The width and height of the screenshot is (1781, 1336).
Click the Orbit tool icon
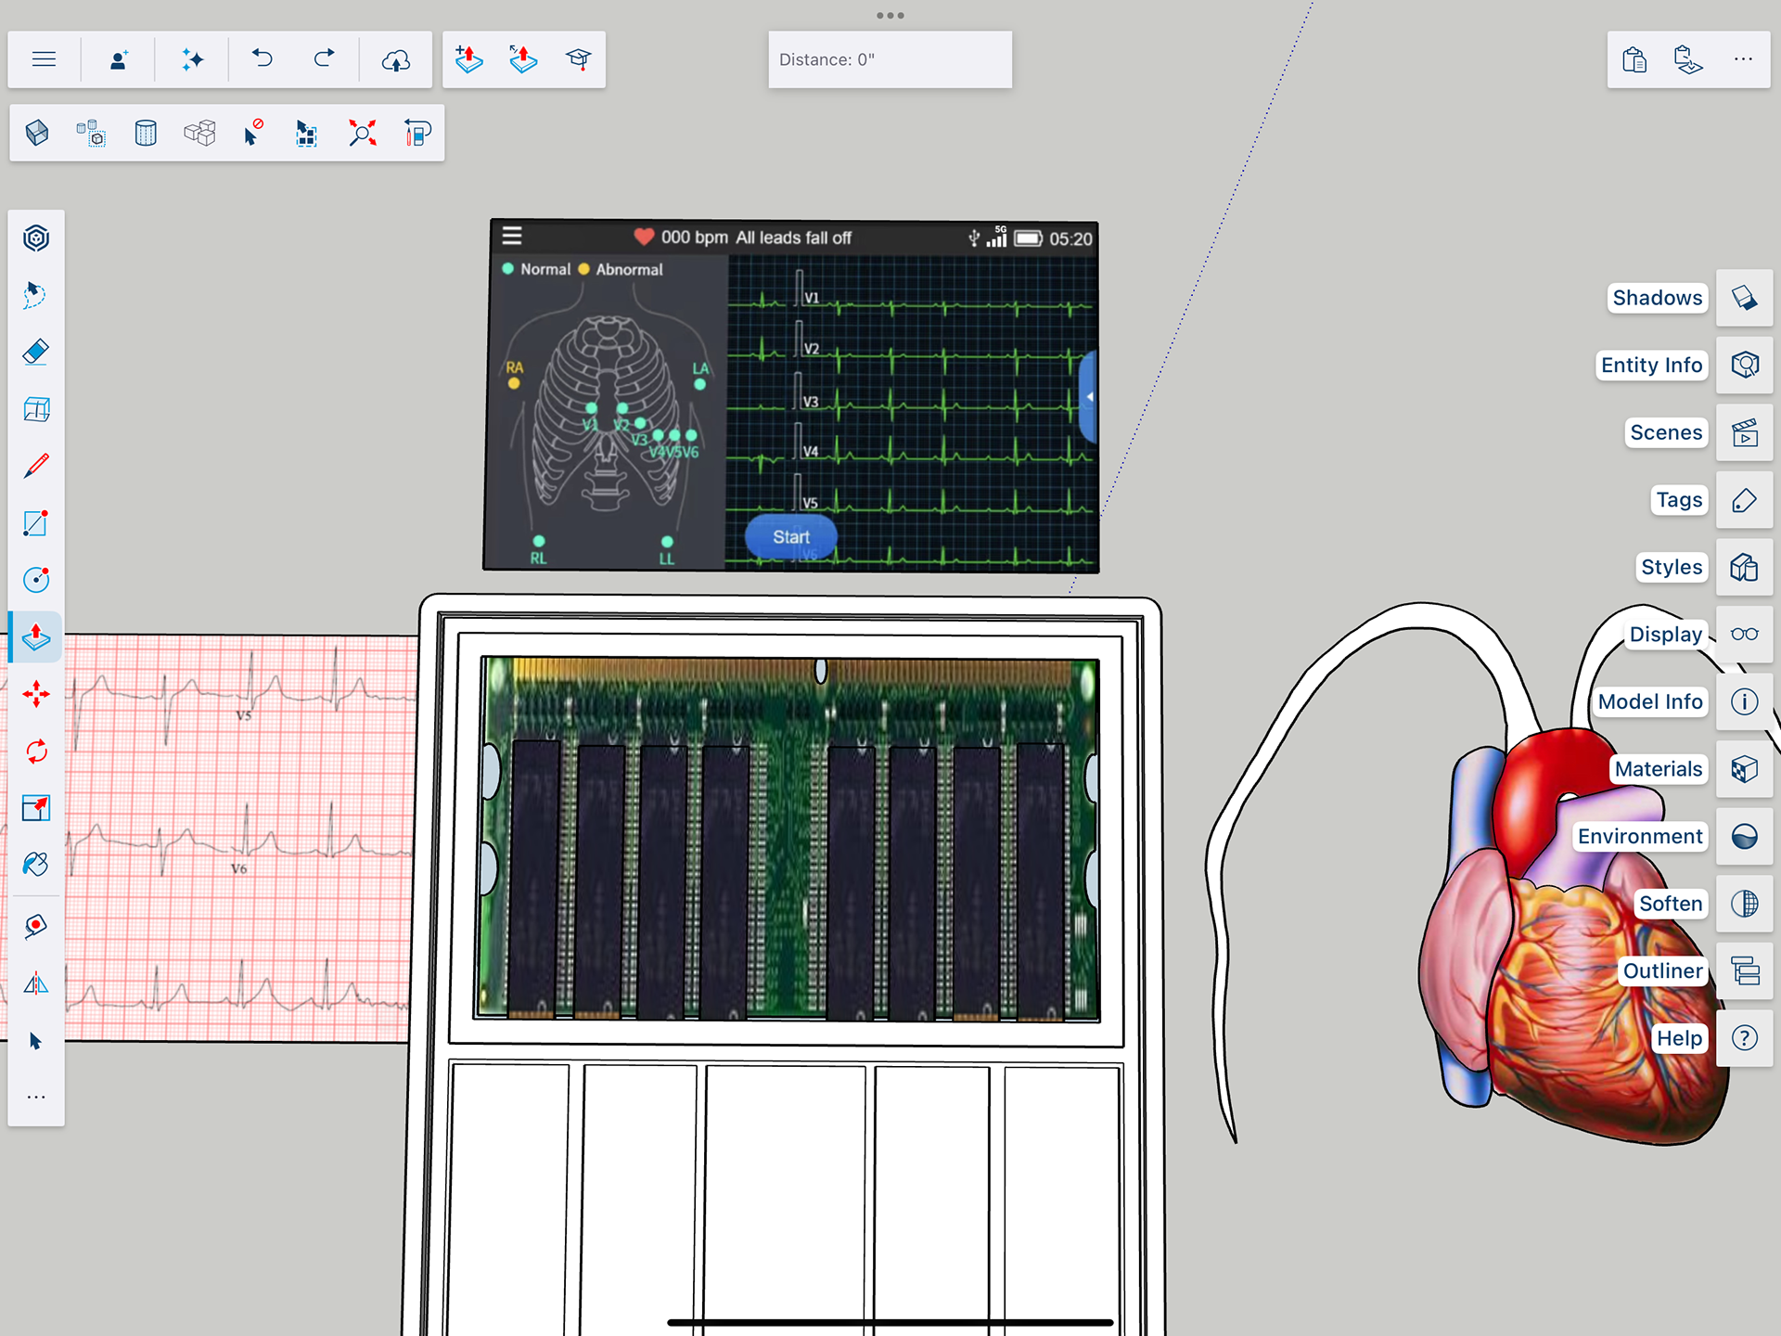tap(35, 238)
